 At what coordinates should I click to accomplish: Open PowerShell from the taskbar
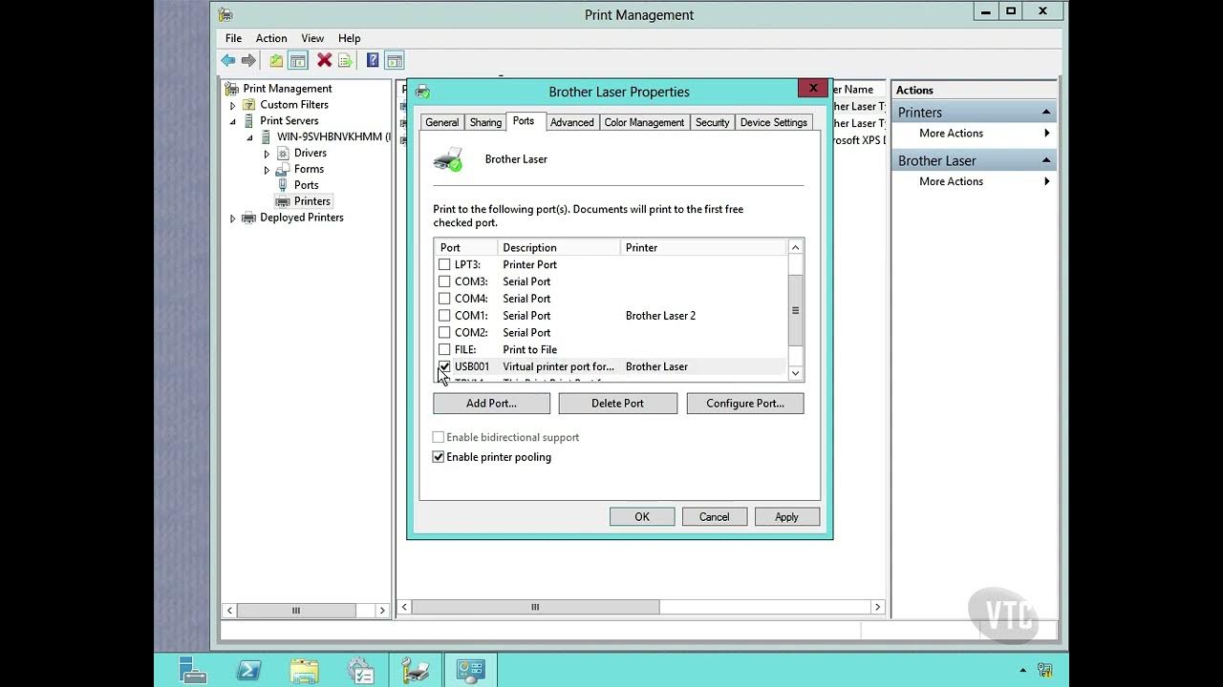click(x=249, y=671)
